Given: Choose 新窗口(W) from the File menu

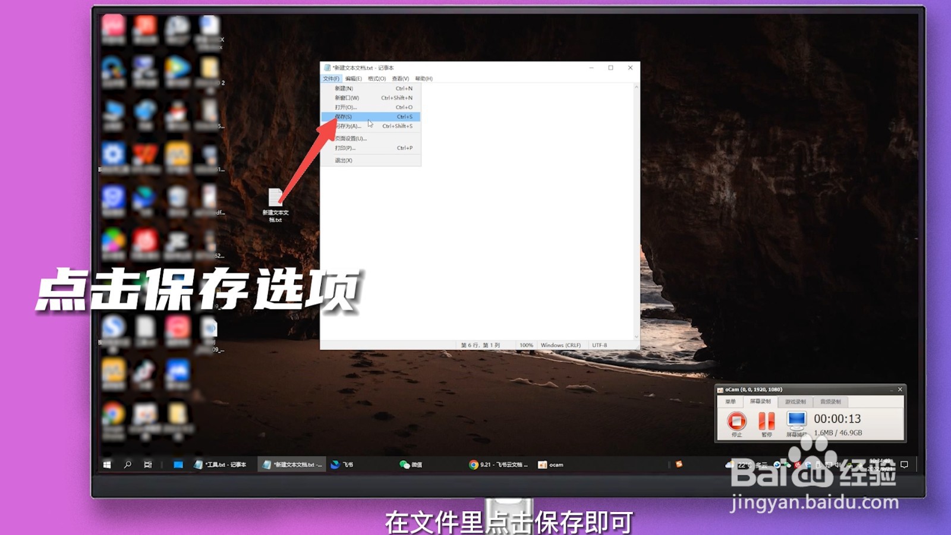Looking at the screenshot, I should coord(371,97).
